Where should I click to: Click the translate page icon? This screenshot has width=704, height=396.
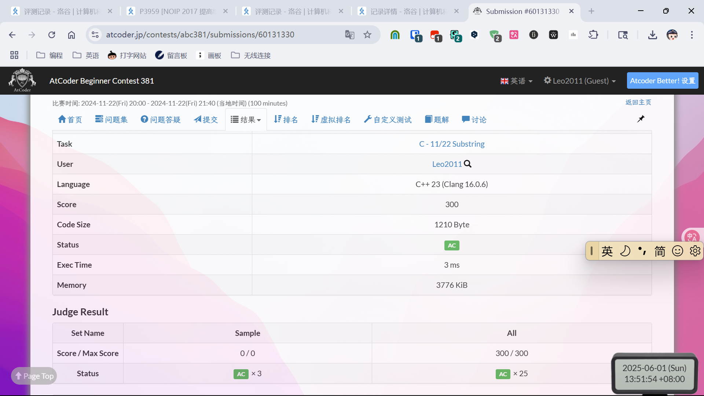[349, 35]
